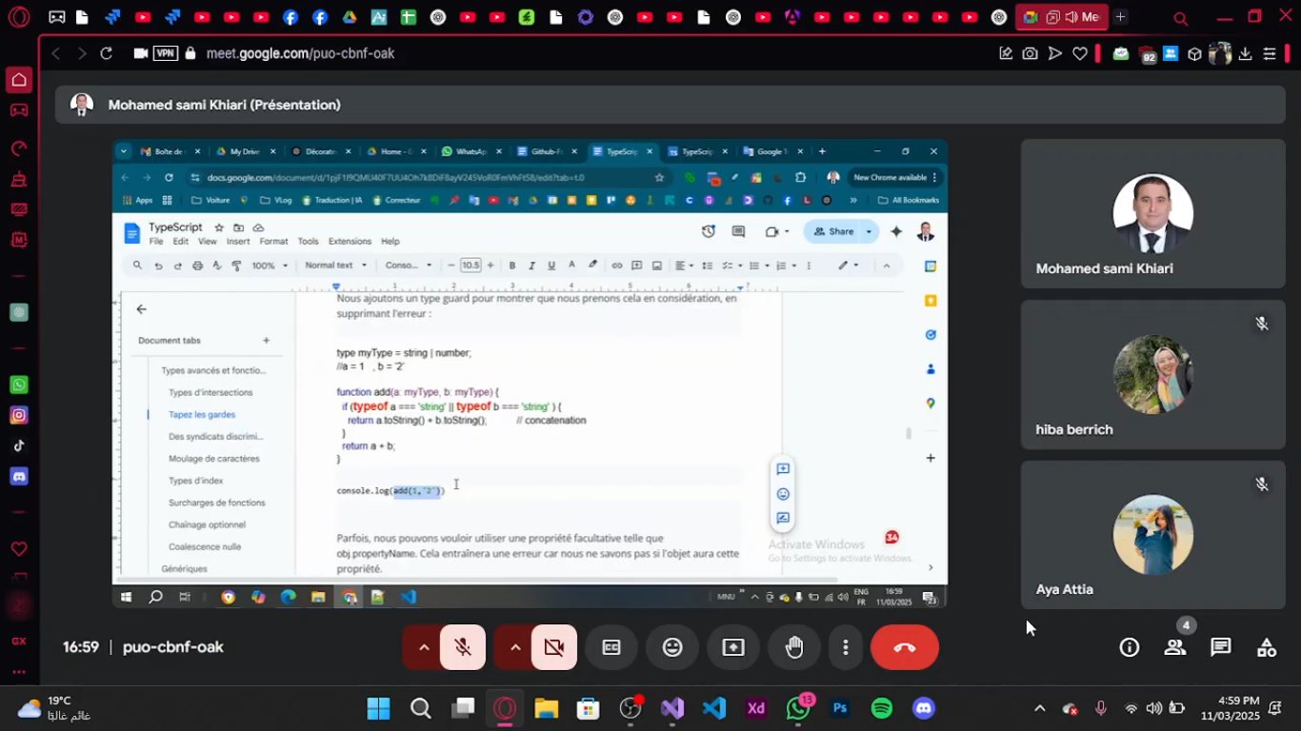Turn on captions with the CC button
This screenshot has height=731, width=1301.
[x=611, y=647]
